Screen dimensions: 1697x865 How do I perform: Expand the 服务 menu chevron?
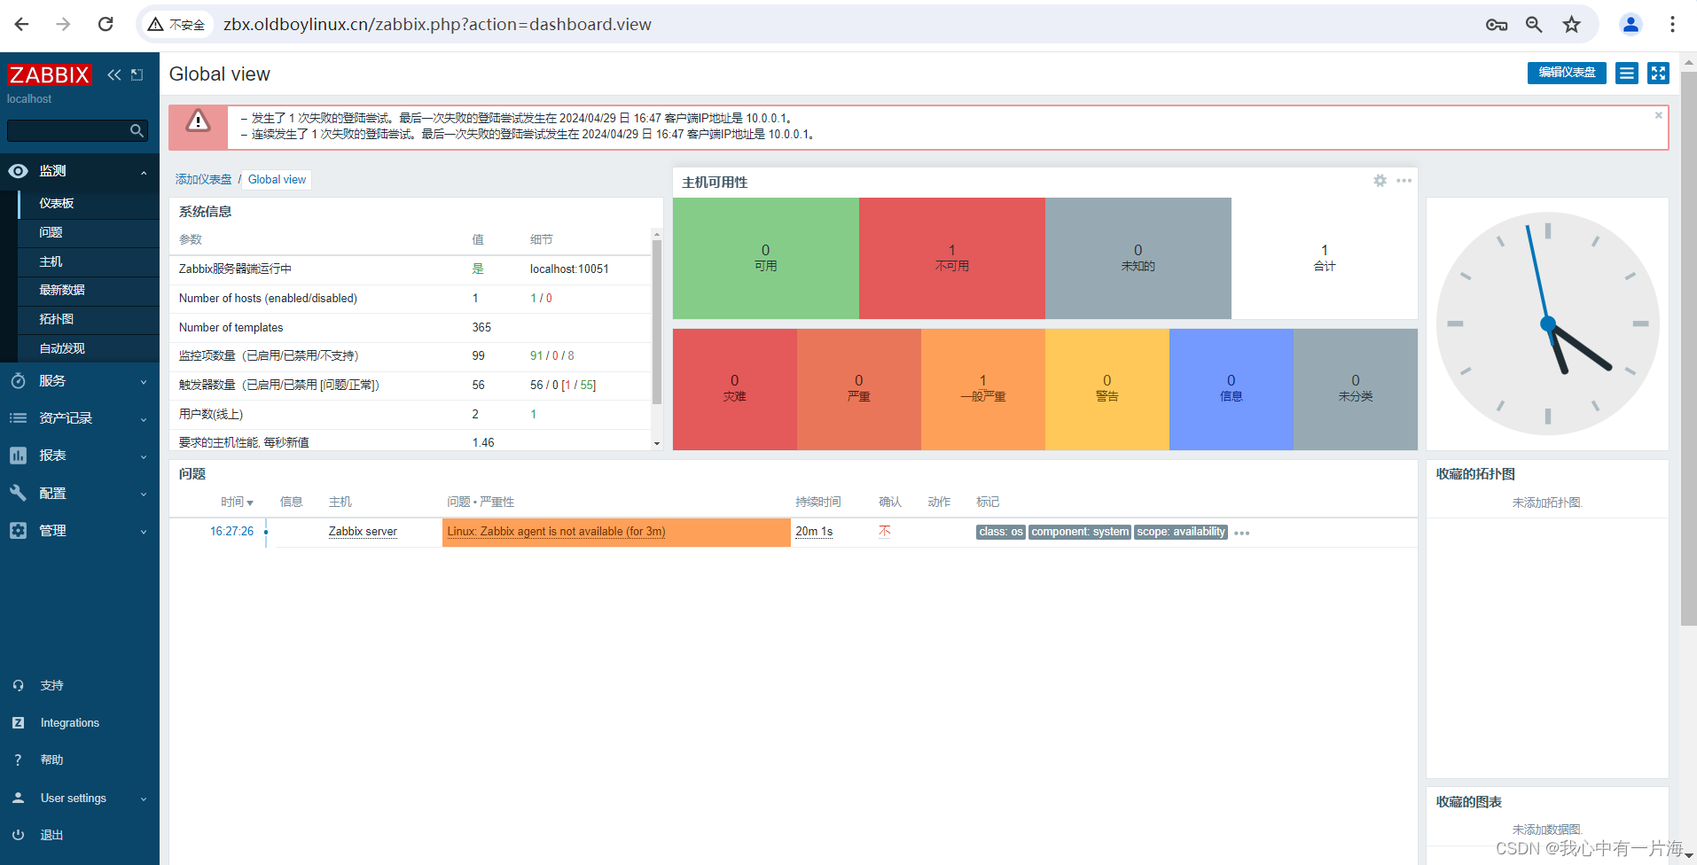[144, 382]
